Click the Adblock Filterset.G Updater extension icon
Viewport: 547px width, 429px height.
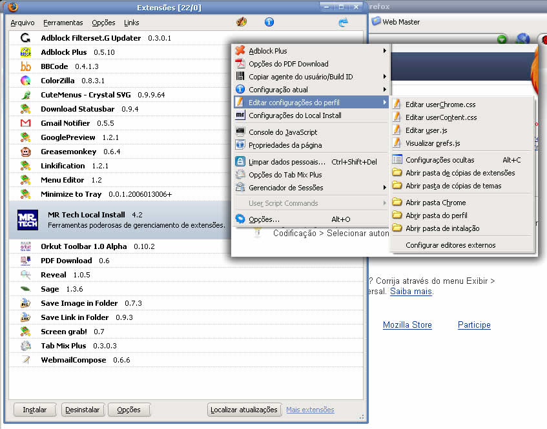point(25,37)
